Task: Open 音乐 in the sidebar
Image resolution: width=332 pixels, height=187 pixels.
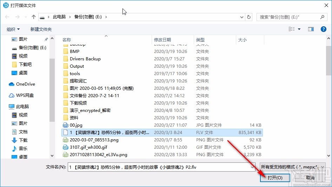Action: [x=20, y=148]
